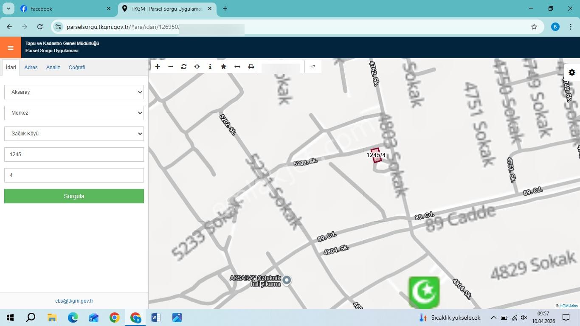Activate the locate/crosshair map tool
This screenshot has width=580, height=326.
pyautogui.click(x=197, y=67)
